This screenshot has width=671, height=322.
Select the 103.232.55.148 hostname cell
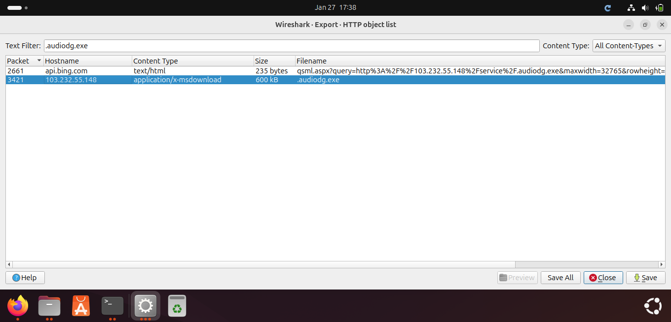click(87, 80)
